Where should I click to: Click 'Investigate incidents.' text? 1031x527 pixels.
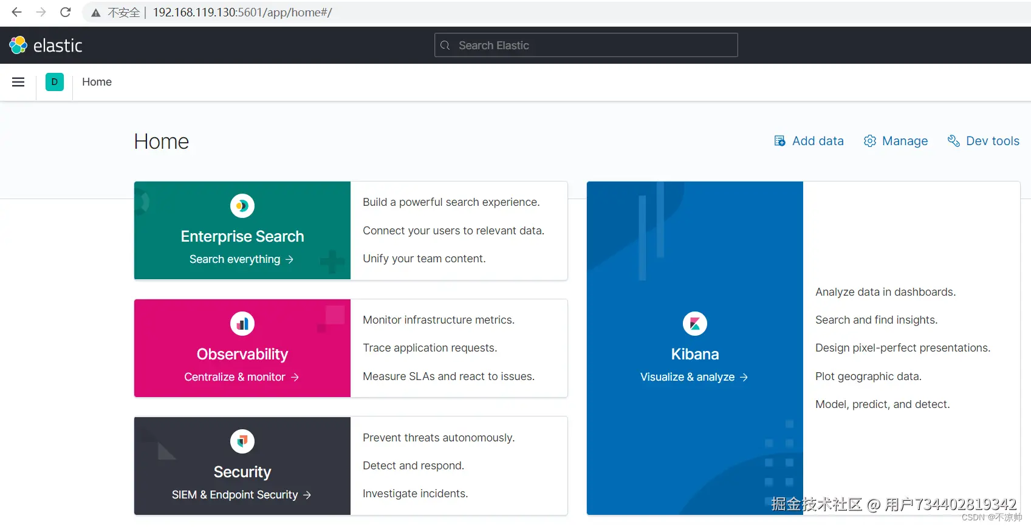pyautogui.click(x=415, y=494)
